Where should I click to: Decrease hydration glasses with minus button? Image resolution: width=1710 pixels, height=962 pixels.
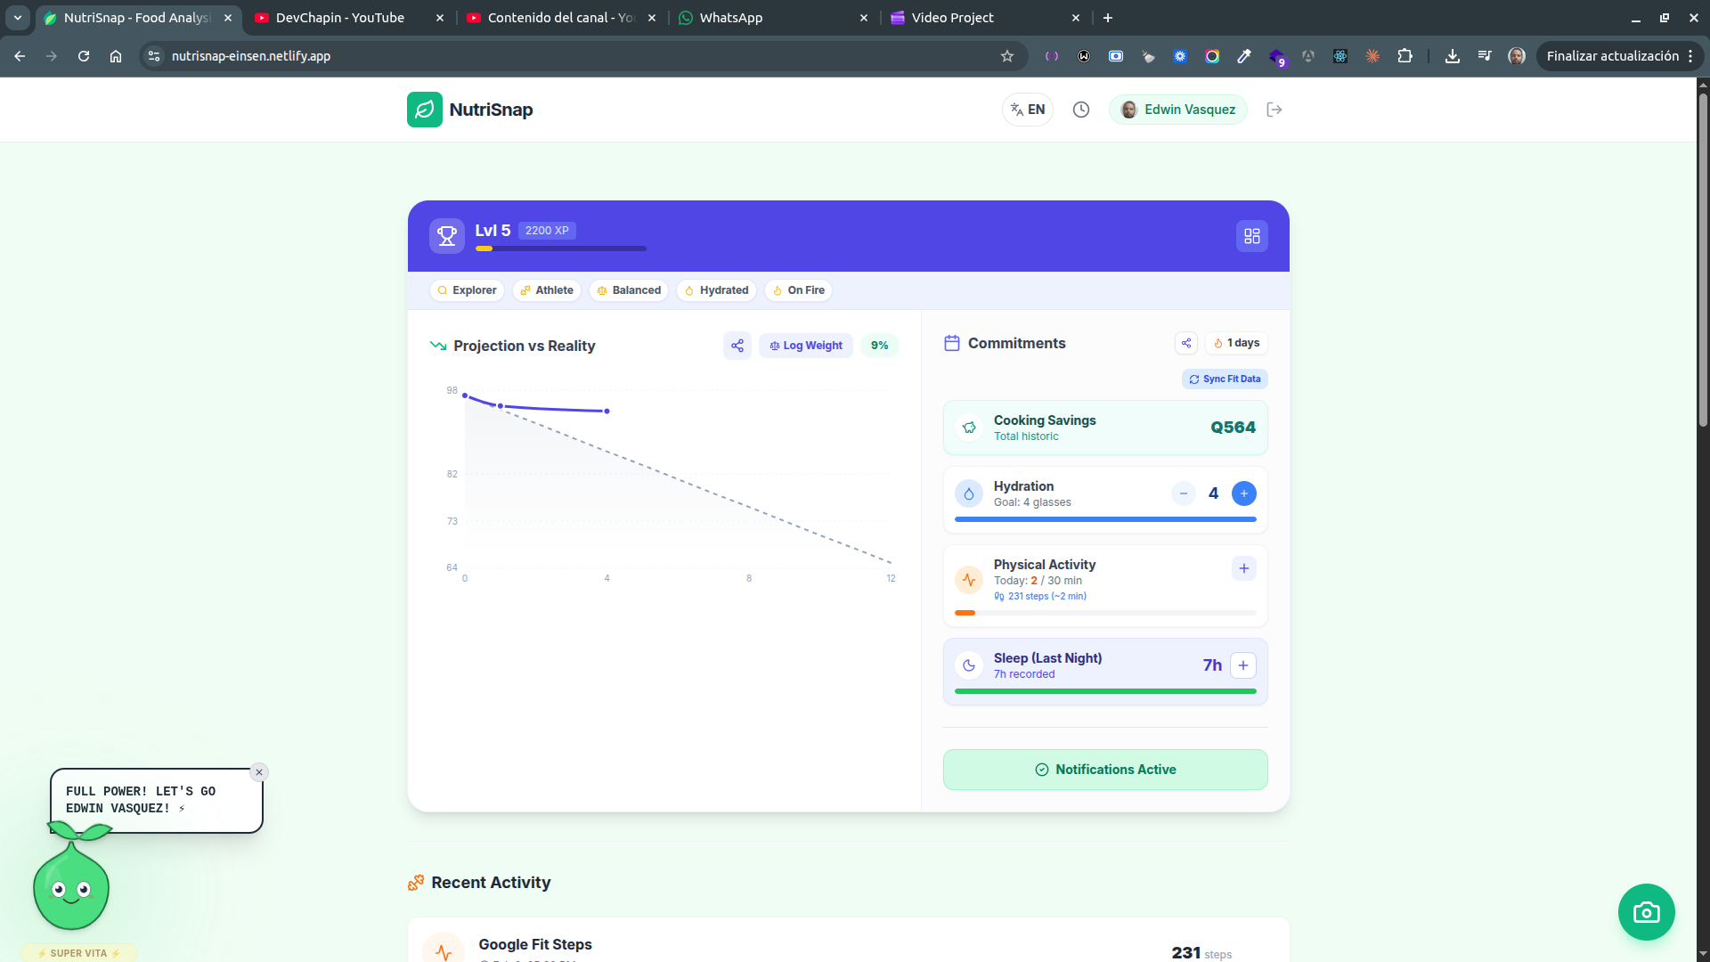point(1183,493)
